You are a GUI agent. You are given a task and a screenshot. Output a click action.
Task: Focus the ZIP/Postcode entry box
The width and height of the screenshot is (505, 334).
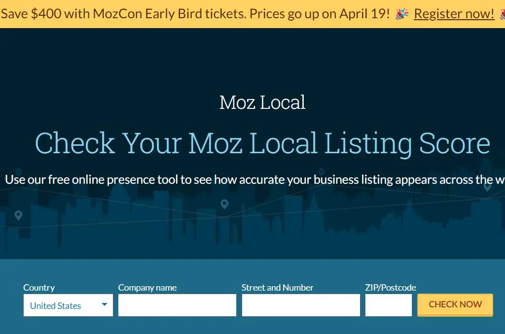pyautogui.click(x=388, y=305)
